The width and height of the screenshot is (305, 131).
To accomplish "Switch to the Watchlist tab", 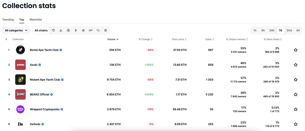I will click(36, 20).
